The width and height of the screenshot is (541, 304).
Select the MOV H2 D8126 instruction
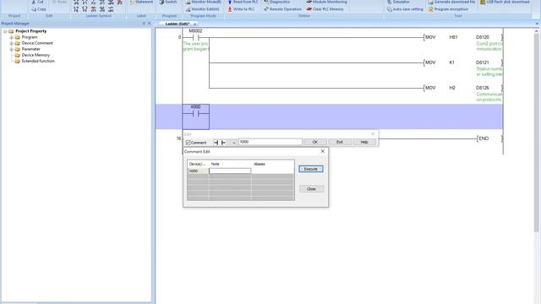click(x=462, y=88)
